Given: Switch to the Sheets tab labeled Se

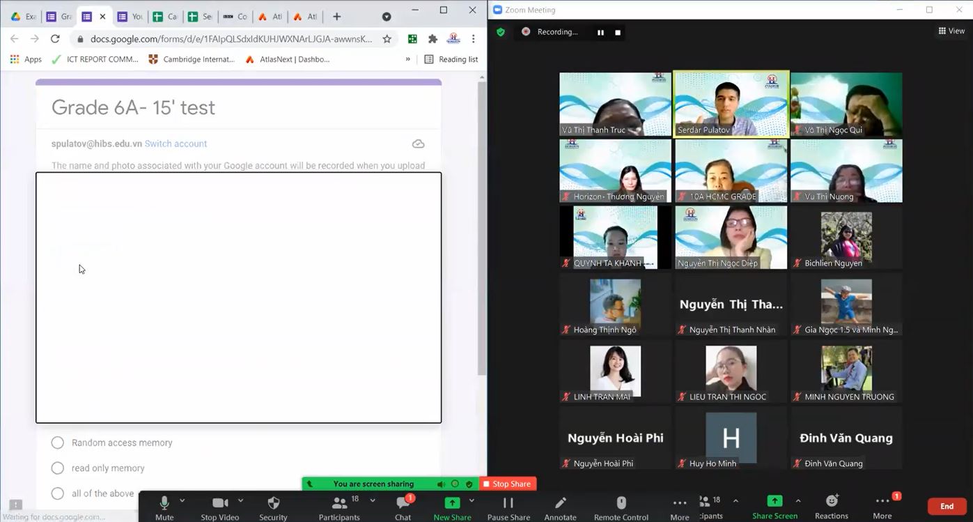Looking at the screenshot, I should click(x=200, y=16).
